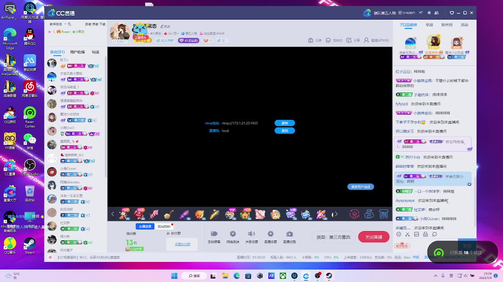Viewport: 503px width, 282px height.
Task: Click first-place contributor avatar in ranking
Action: tap(433, 42)
